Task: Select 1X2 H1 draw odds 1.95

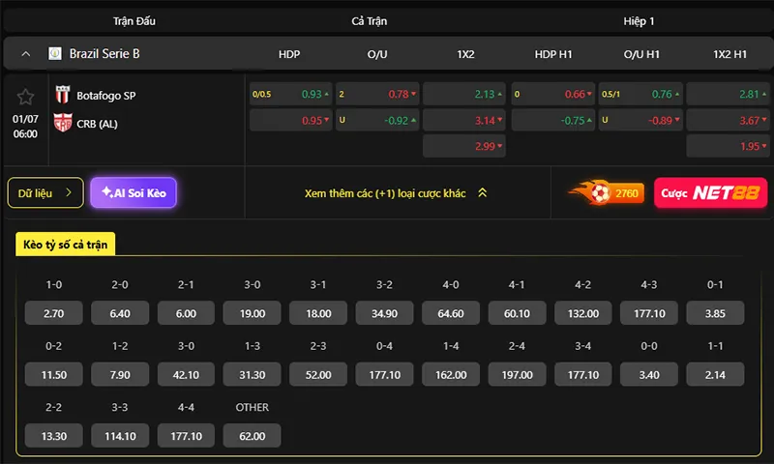Action: point(729,146)
